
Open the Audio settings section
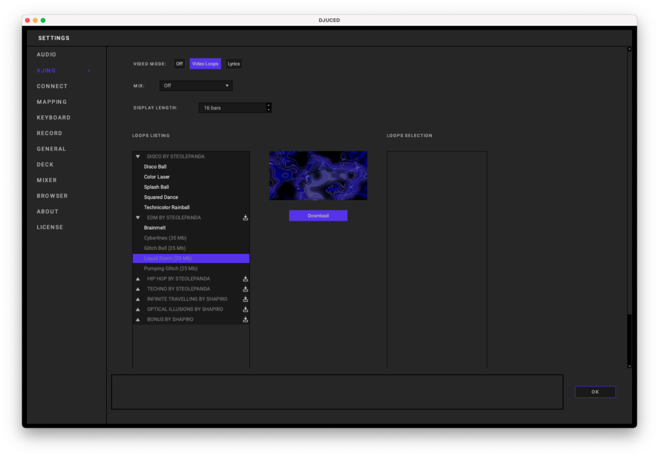point(46,55)
